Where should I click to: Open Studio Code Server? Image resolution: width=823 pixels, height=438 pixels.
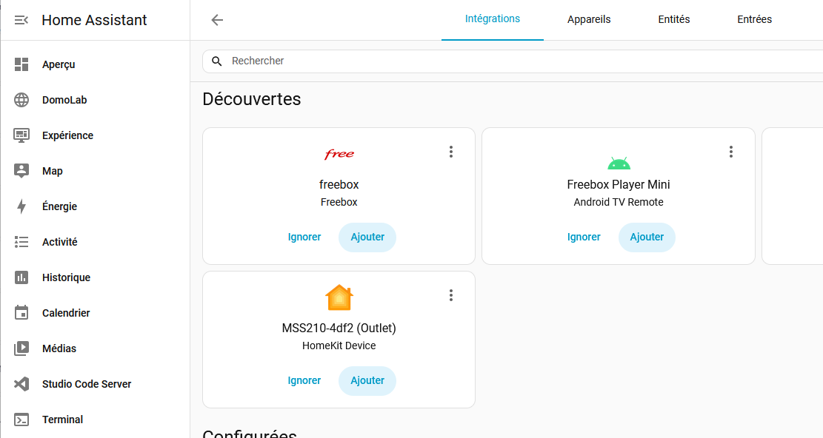tap(86, 384)
